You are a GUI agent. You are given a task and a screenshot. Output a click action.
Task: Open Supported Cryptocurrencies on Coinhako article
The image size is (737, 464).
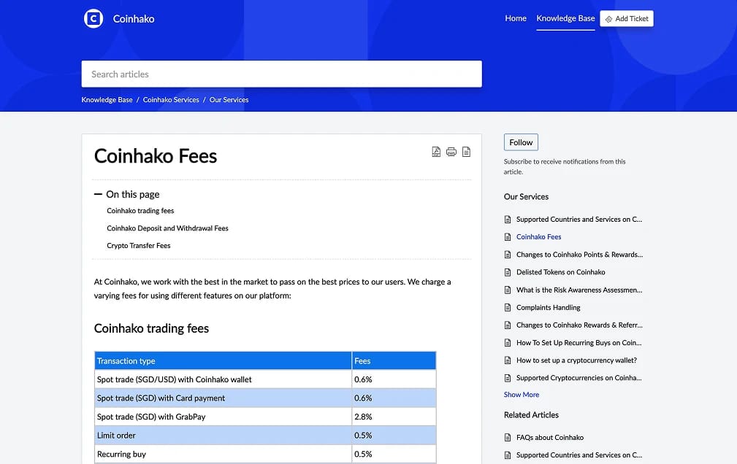pos(578,378)
